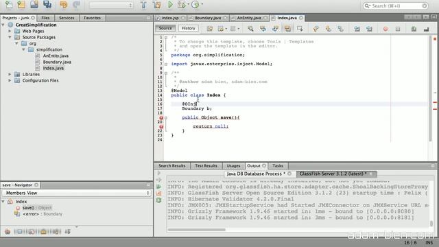This screenshot has width=439, height=247.
Task: Open the AnEntity.java editor tab
Action: [x=249, y=18]
